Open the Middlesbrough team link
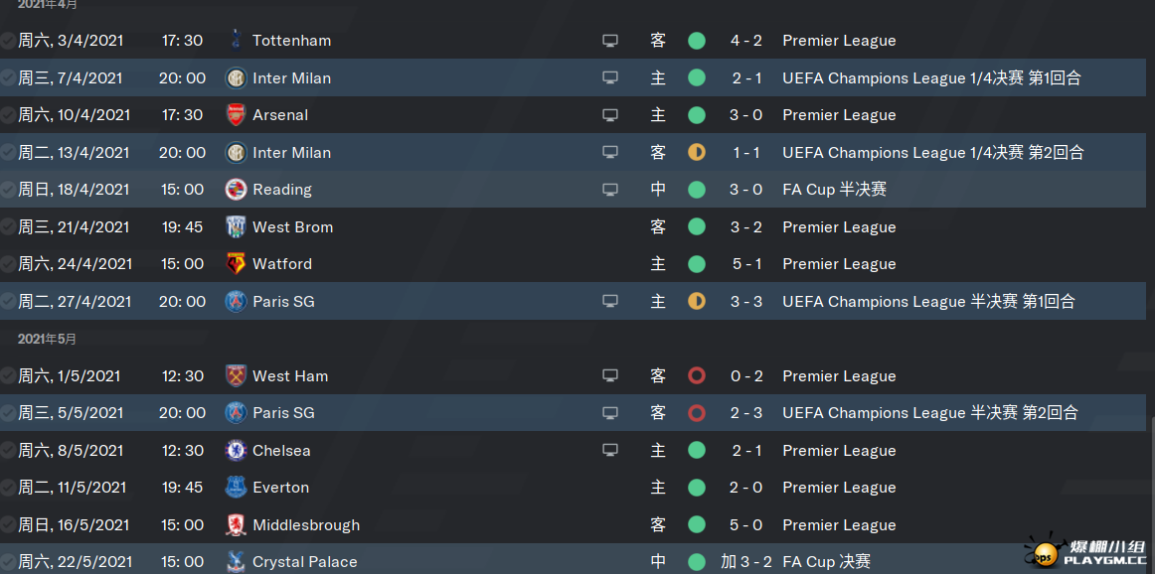Image resolution: width=1155 pixels, height=574 pixels. tap(306, 524)
